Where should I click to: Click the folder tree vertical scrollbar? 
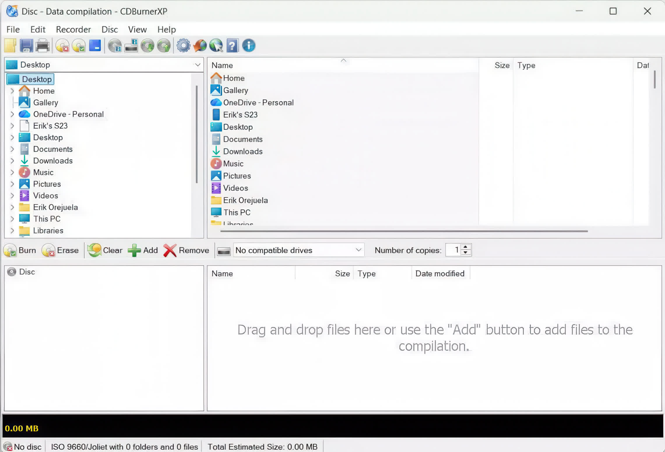point(197,134)
